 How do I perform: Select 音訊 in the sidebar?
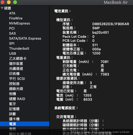point(13,129)
